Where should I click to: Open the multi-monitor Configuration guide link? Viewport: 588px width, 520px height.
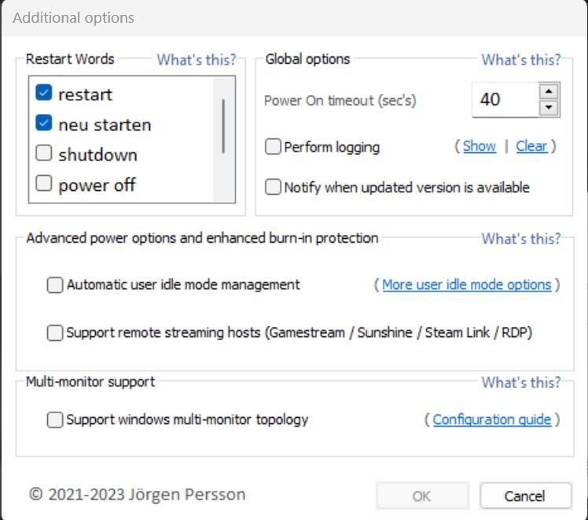[x=492, y=419]
